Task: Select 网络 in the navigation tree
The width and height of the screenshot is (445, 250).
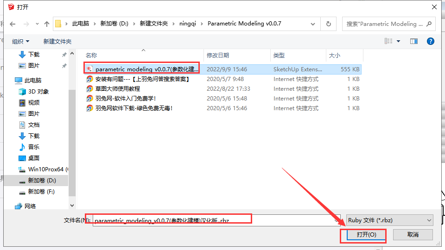Action: click(x=30, y=206)
